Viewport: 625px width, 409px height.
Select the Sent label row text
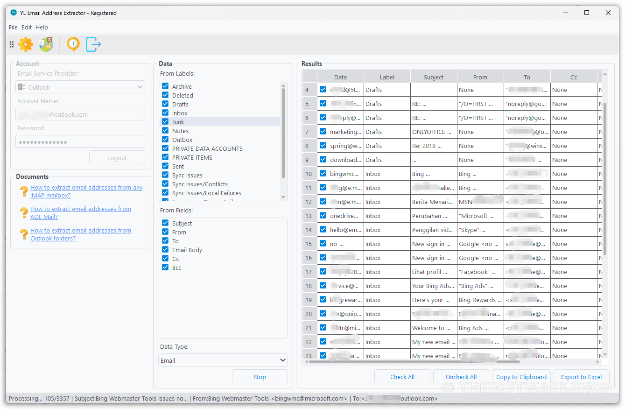pos(178,166)
